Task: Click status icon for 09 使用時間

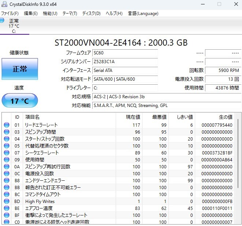Action: coord(7,160)
